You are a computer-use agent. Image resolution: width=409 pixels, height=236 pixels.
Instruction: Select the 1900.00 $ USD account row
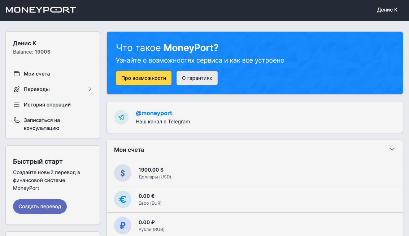pyautogui.click(x=255, y=173)
